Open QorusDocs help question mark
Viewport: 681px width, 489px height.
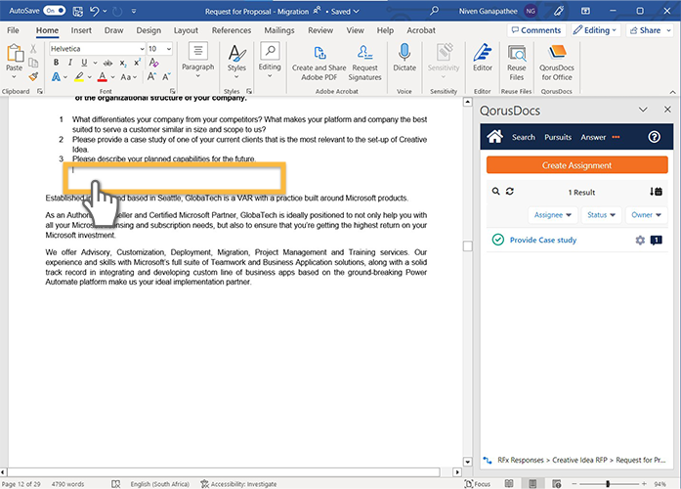pyautogui.click(x=654, y=137)
